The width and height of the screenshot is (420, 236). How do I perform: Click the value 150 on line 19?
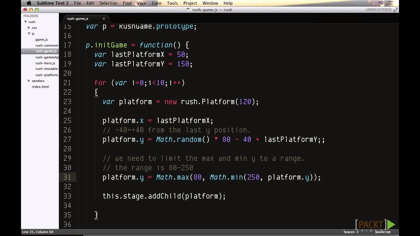tap(183, 64)
